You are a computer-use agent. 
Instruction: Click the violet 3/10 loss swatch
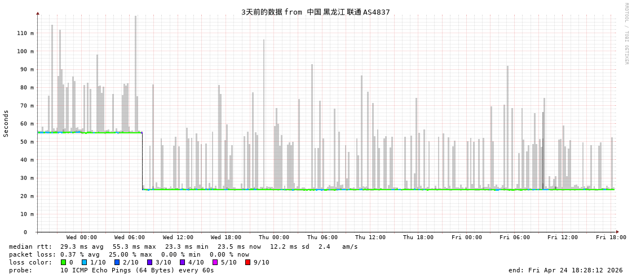pyautogui.click(x=149, y=262)
